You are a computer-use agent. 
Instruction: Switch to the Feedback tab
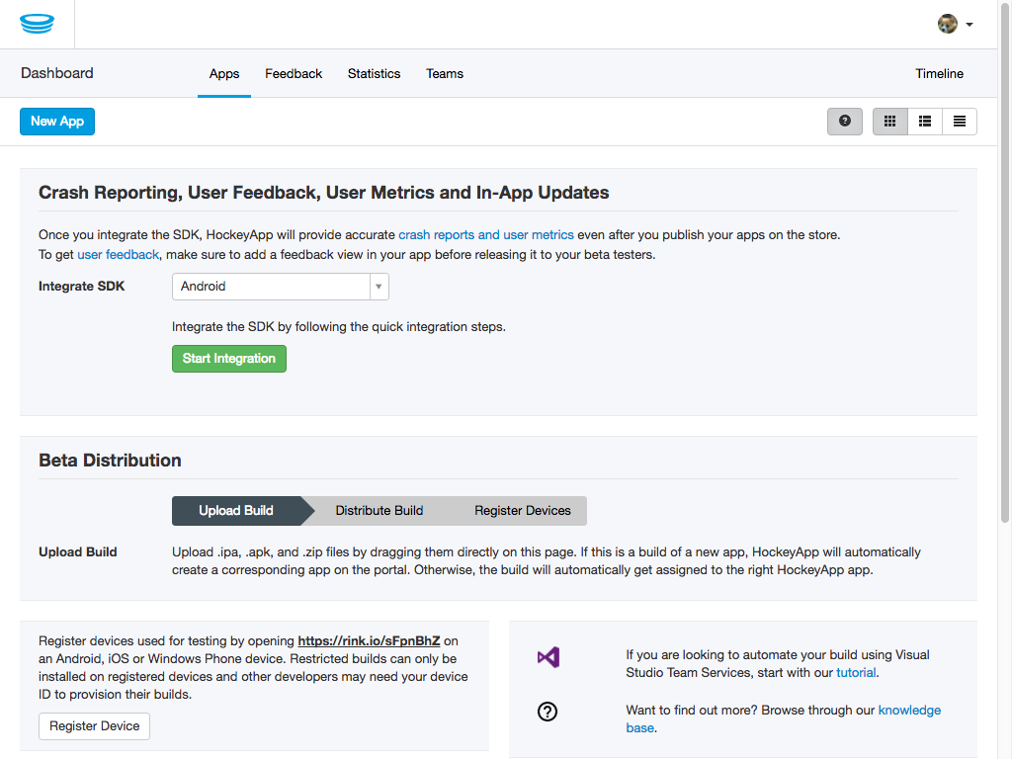point(293,73)
